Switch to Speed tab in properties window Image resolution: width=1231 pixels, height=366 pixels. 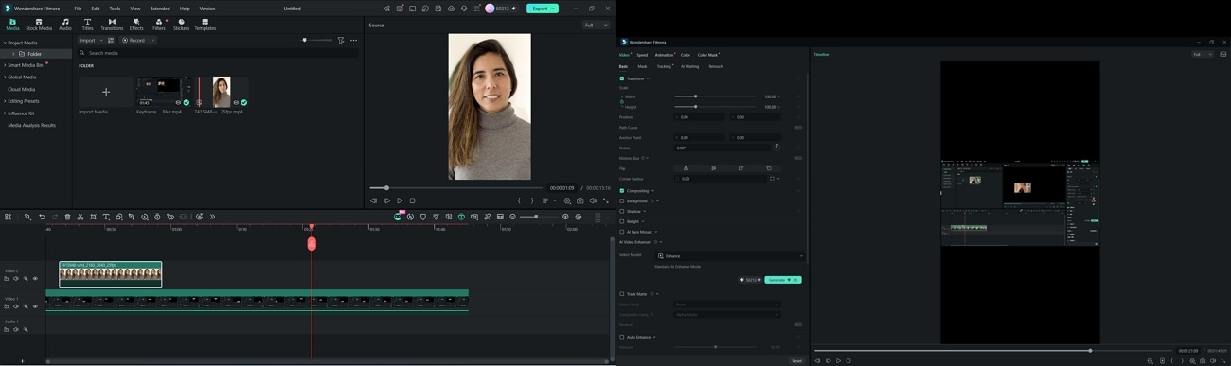click(642, 55)
